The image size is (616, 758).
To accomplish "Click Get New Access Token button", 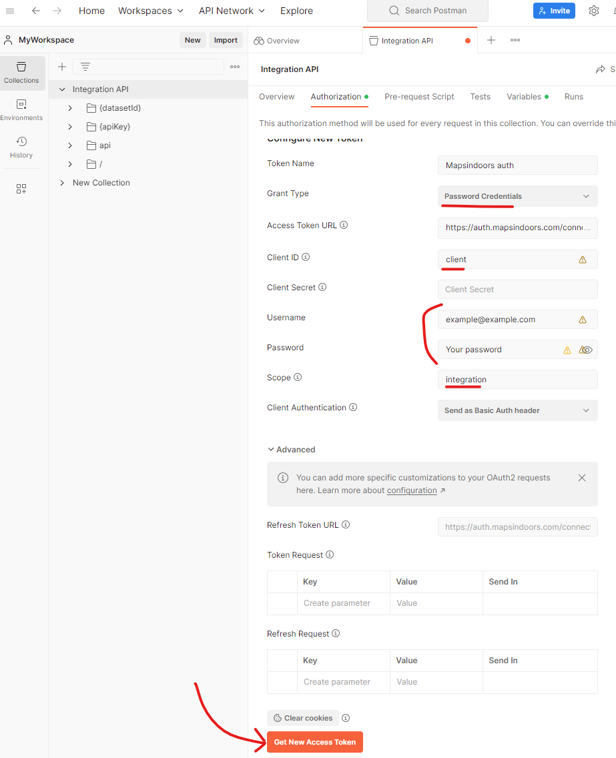I will point(315,742).
